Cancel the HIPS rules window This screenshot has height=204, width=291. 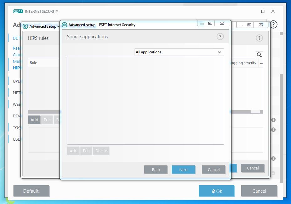pos(253,168)
